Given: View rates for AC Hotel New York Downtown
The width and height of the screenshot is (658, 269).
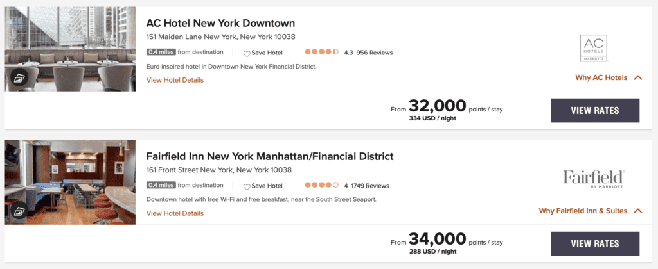Looking at the screenshot, I should pos(595,111).
